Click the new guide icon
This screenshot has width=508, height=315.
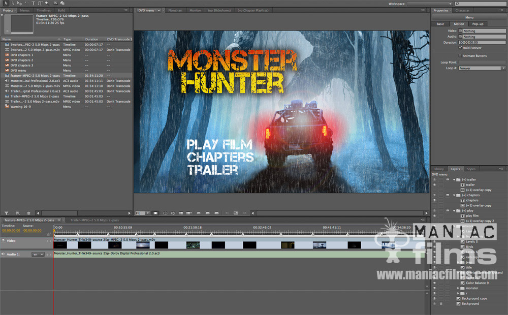tap(189, 213)
